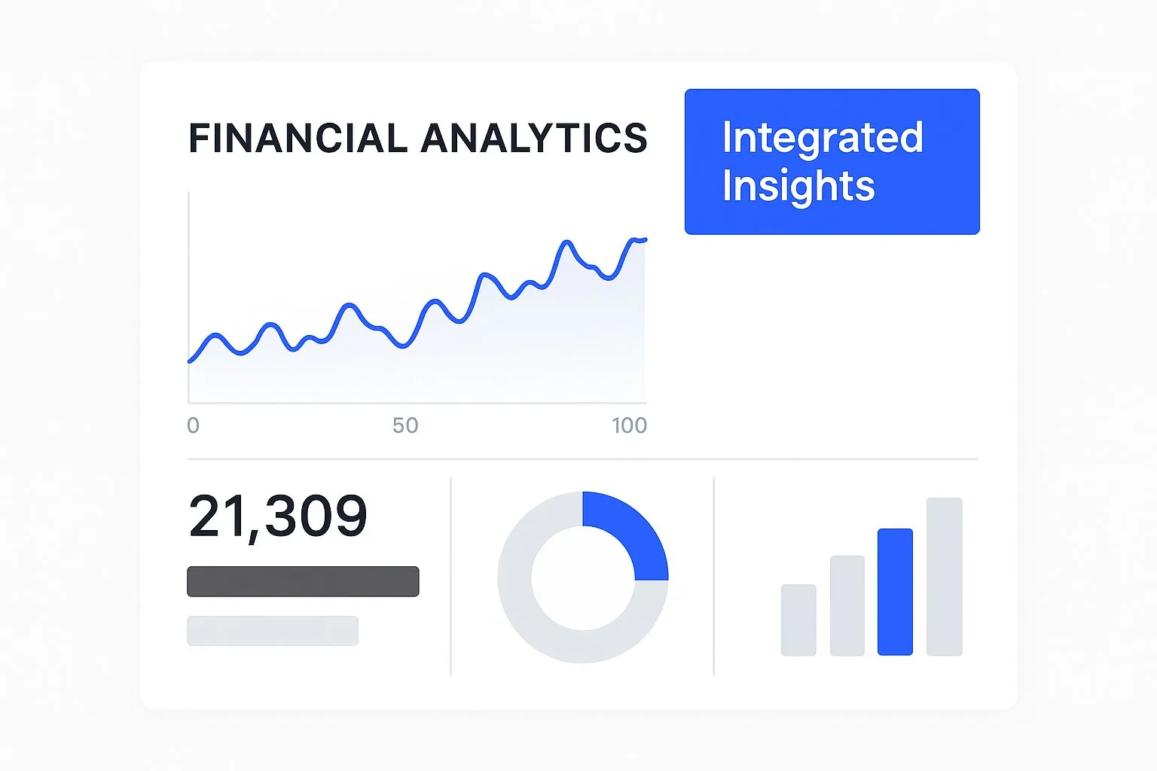The image size is (1157, 771).
Task: Click the light gray placeholder bar
Action: tap(273, 631)
